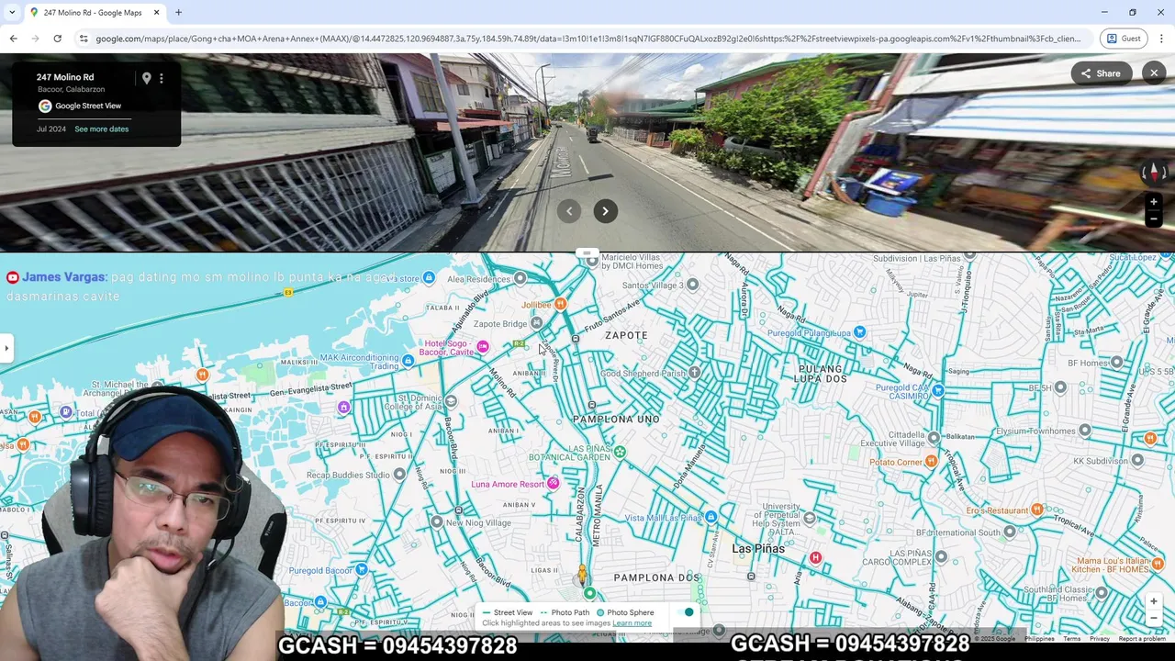This screenshot has width=1175, height=661.
Task: Zoom in the map with the plus button
Action: point(1154,601)
